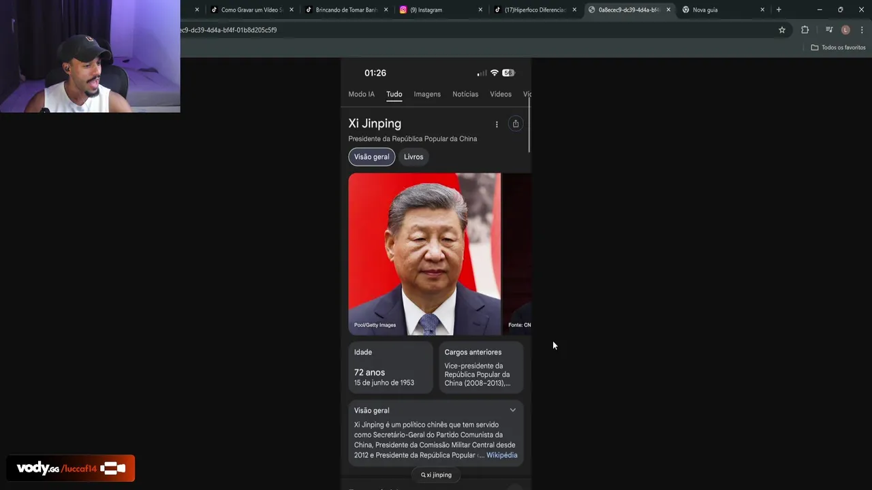
Task: Open the Extensions puzzle icon
Action: click(805, 30)
